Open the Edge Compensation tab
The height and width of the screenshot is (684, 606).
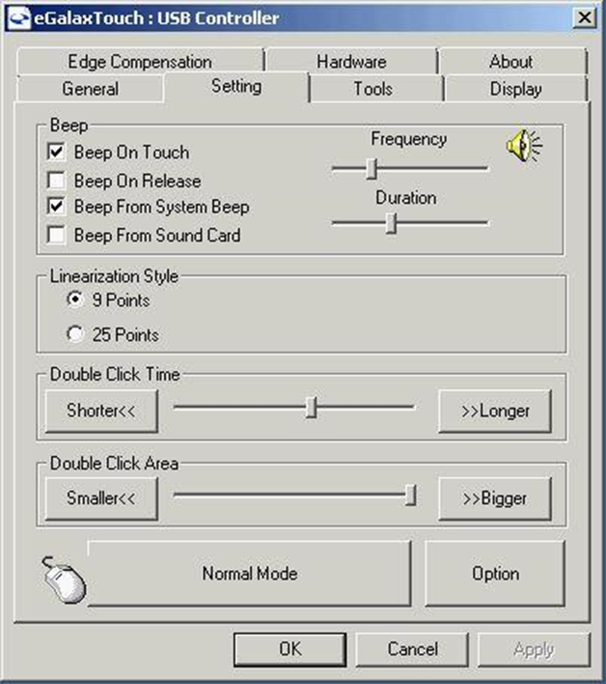[140, 61]
